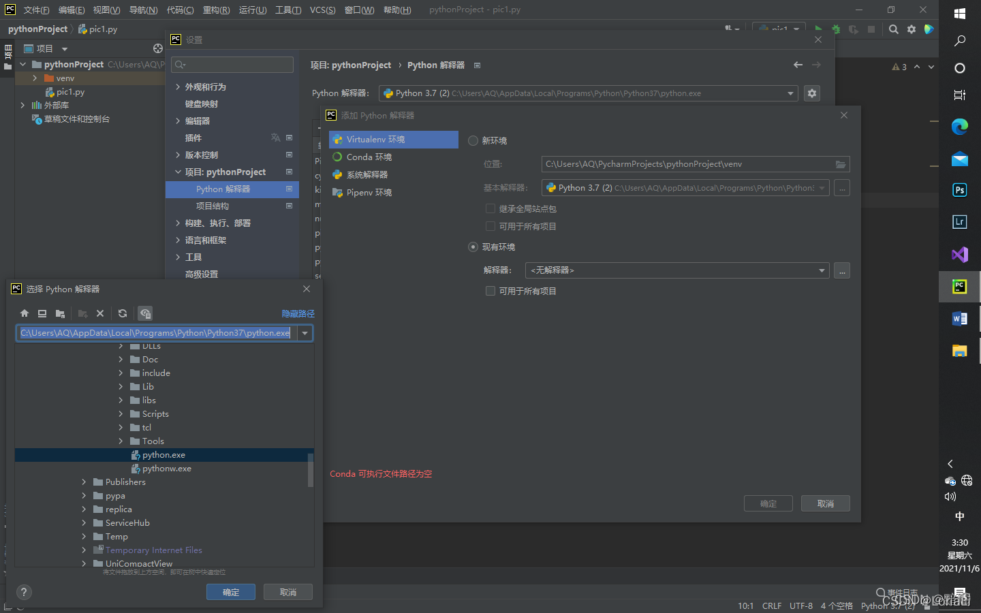Viewport: 981px width, 613px height.
Task: Click the delete X icon in file chooser toolbar
Action: 100,313
